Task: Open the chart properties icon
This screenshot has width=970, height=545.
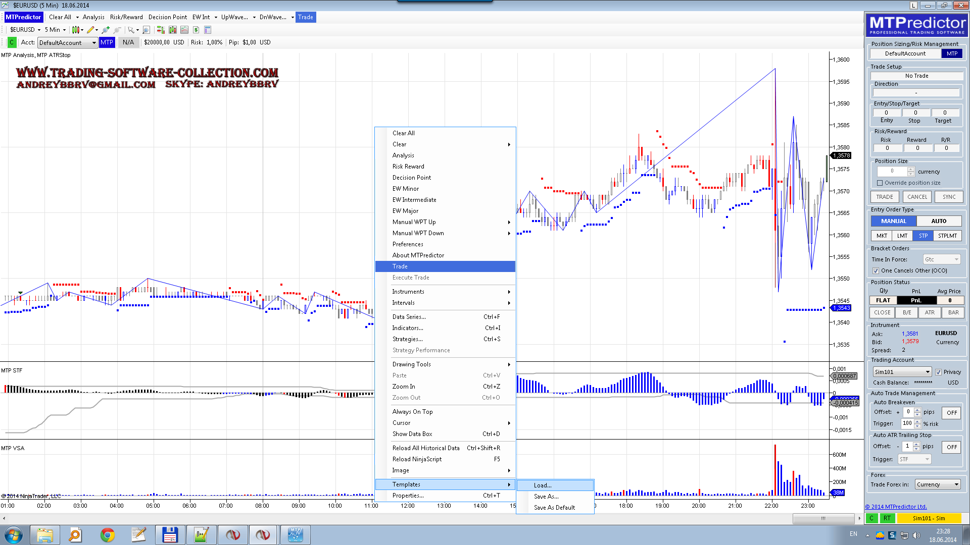Action: pos(208,30)
